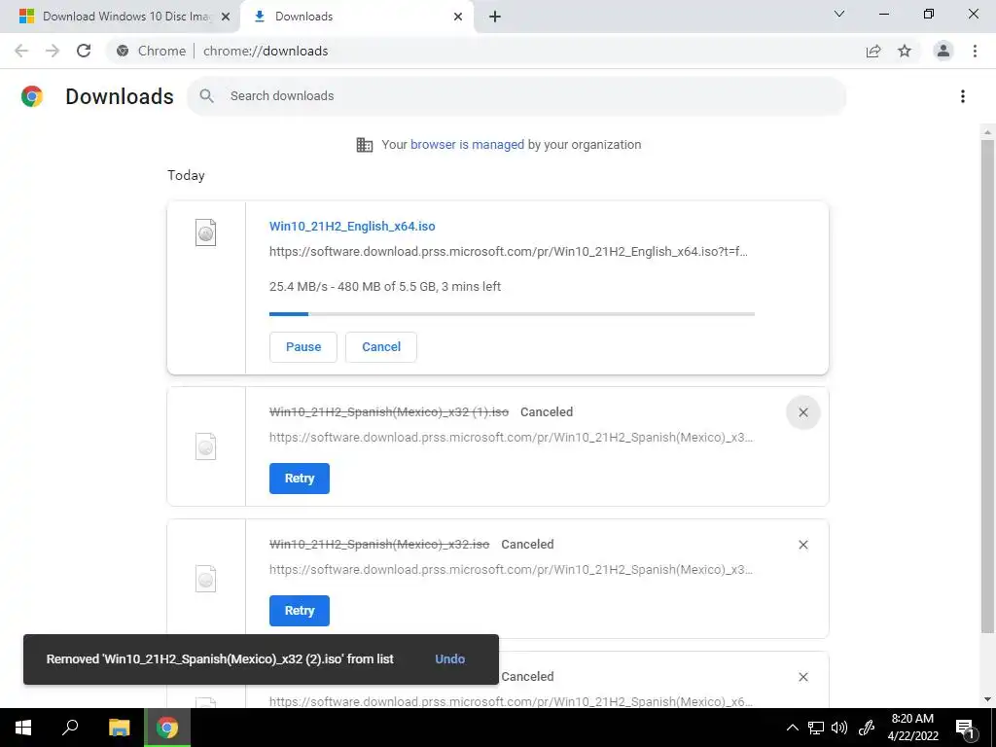The width and height of the screenshot is (996, 747).
Task: Open Chrome's main three-dot menu
Action: click(975, 51)
